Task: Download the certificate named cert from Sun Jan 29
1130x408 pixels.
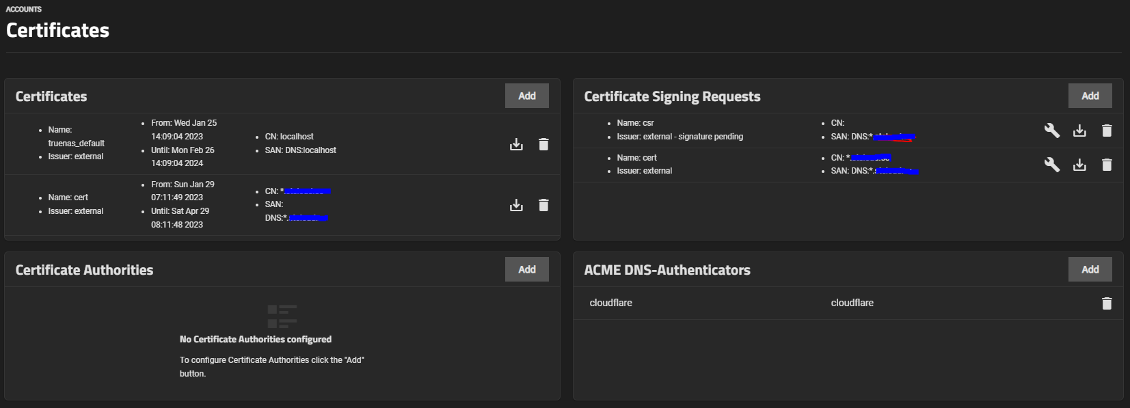Action: point(516,205)
